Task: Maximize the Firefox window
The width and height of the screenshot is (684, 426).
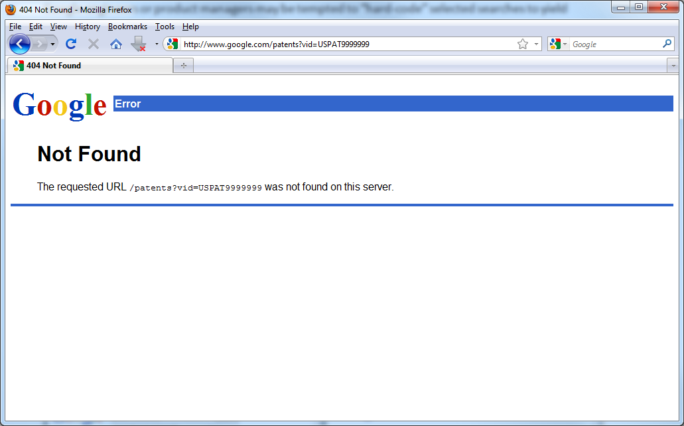Action: tap(639, 7)
